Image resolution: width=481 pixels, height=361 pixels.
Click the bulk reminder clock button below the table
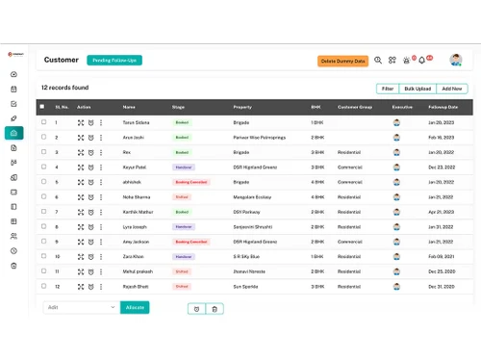point(196,309)
